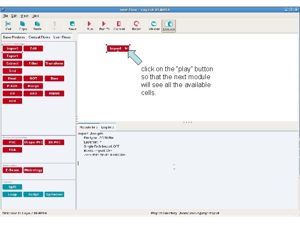The image size is (300, 225).
Task: Pick the Edit module button
Action: (33, 48)
